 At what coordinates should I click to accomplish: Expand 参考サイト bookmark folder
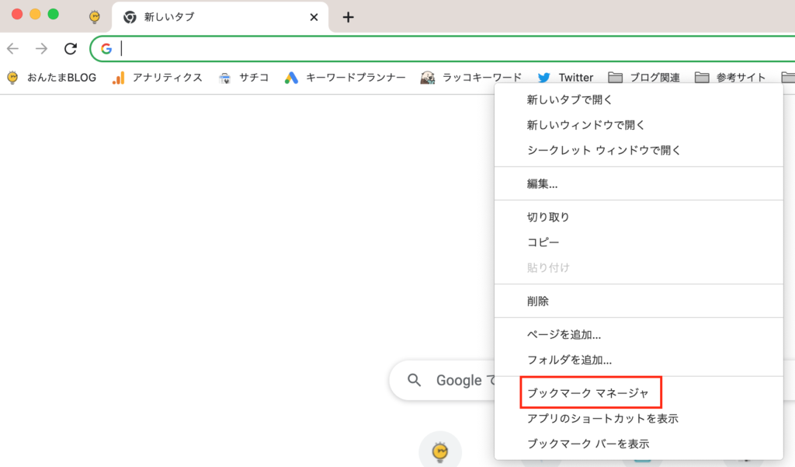[x=730, y=78]
